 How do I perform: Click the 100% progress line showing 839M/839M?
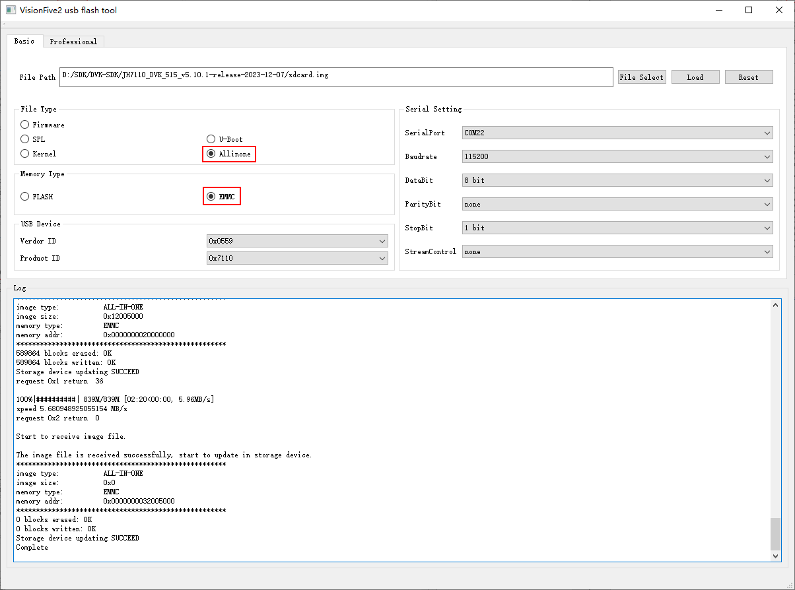coord(115,399)
